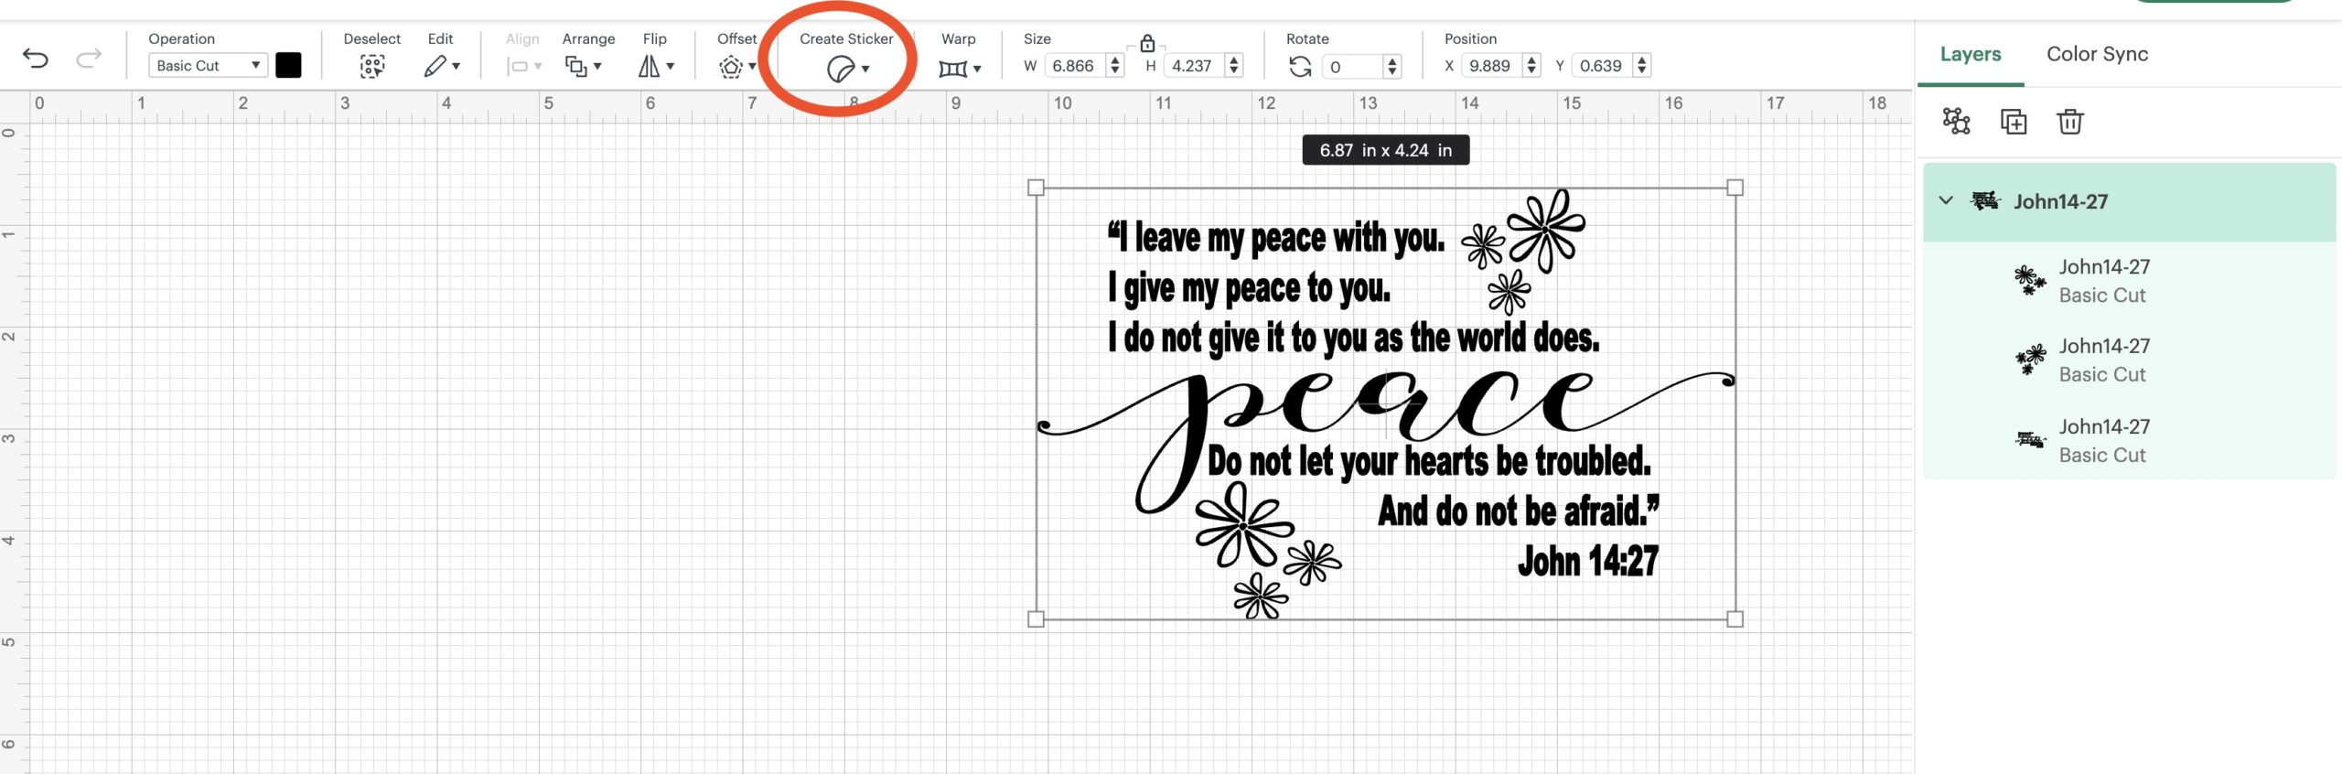Click the X position input field

pos(1492,66)
